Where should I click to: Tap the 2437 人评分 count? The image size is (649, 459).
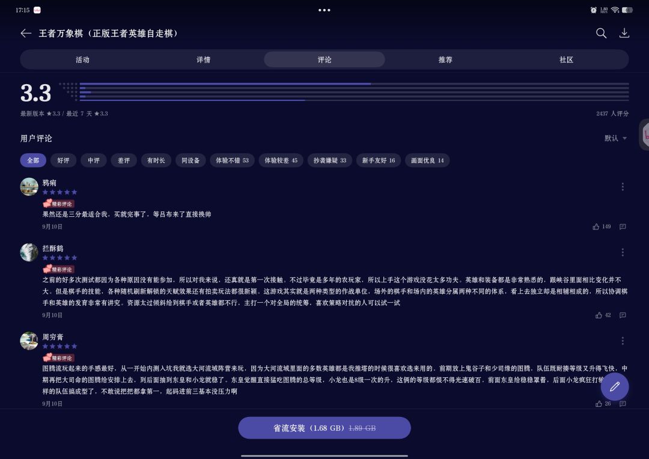[x=612, y=114]
